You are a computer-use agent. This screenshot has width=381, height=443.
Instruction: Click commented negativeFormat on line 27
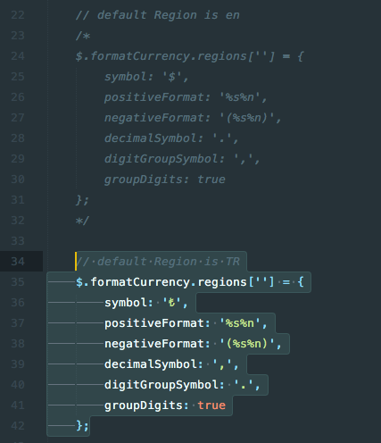pos(154,118)
